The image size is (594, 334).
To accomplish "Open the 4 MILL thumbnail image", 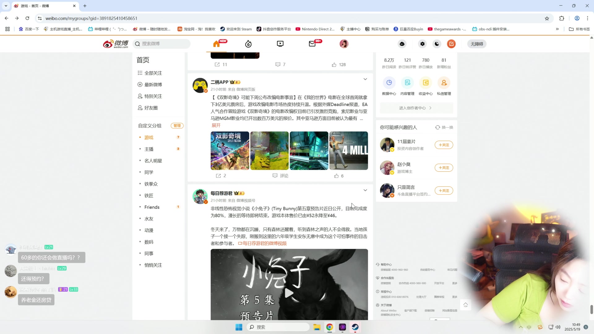I will click(x=349, y=151).
